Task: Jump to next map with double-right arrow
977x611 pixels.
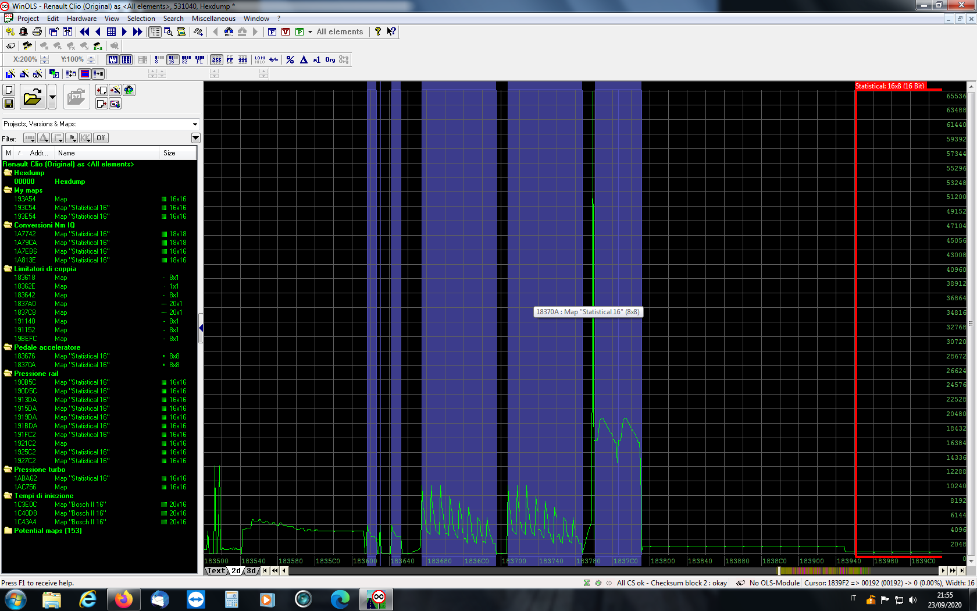Action: 137,32
